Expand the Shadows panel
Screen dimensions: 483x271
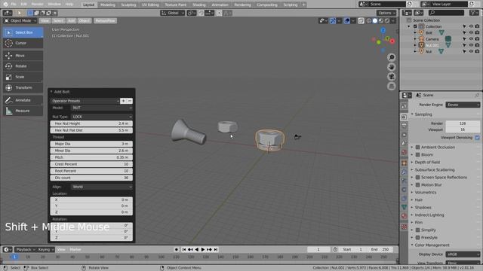coord(423,208)
